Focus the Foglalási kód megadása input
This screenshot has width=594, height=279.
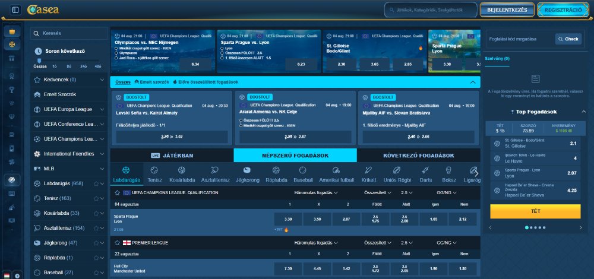[x=520, y=39]
